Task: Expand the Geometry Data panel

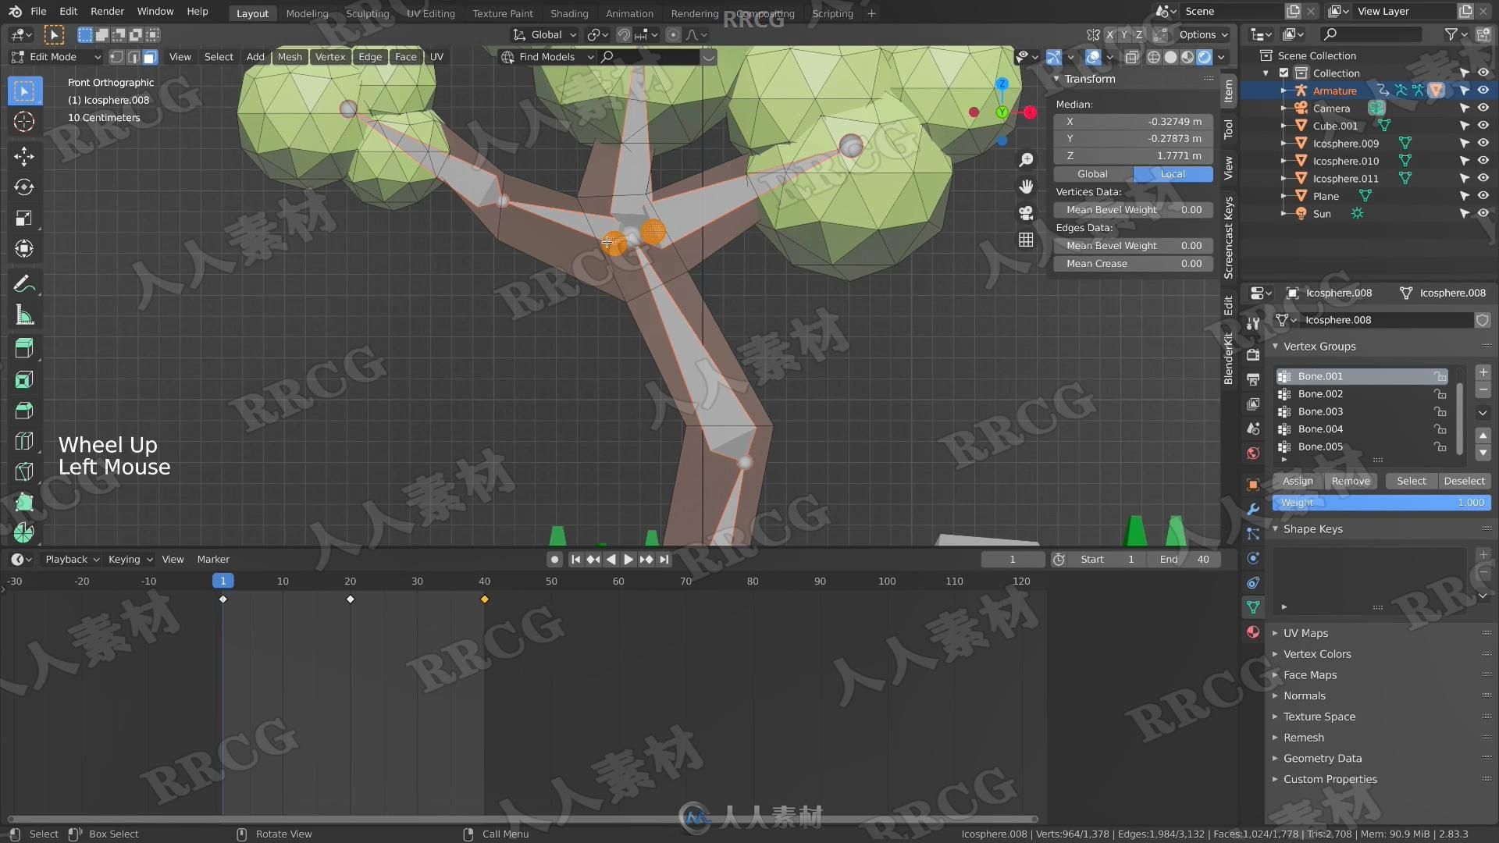Action: coord(1323,759)
